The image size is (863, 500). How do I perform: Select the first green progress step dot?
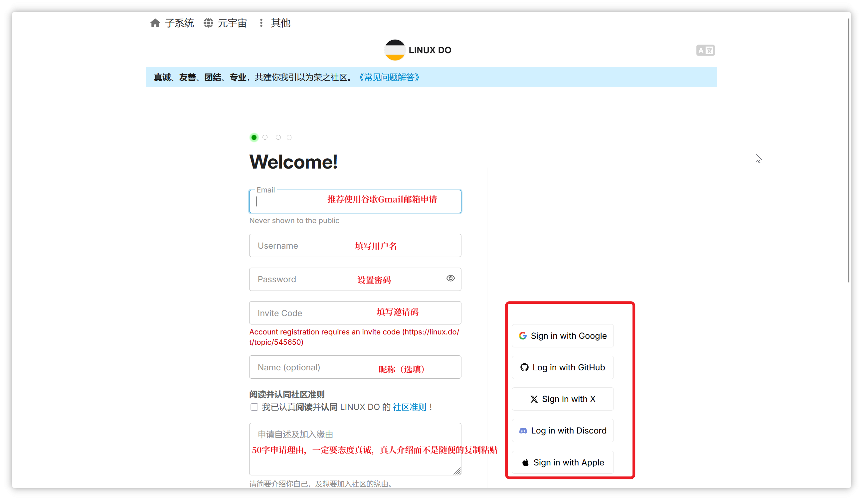pos(254,137)
